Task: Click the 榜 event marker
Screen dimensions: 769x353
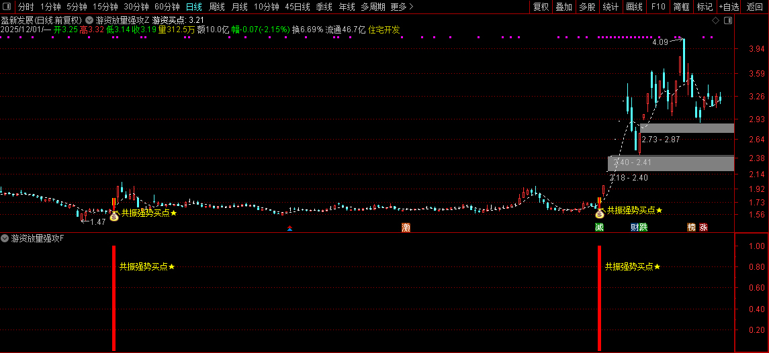Action: click(691, 228)
